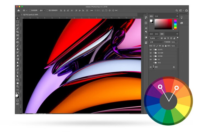This screenshot has width=206, height=132.
Task: Enable Show Transform Controls checkbox
Action: (48, 10)
